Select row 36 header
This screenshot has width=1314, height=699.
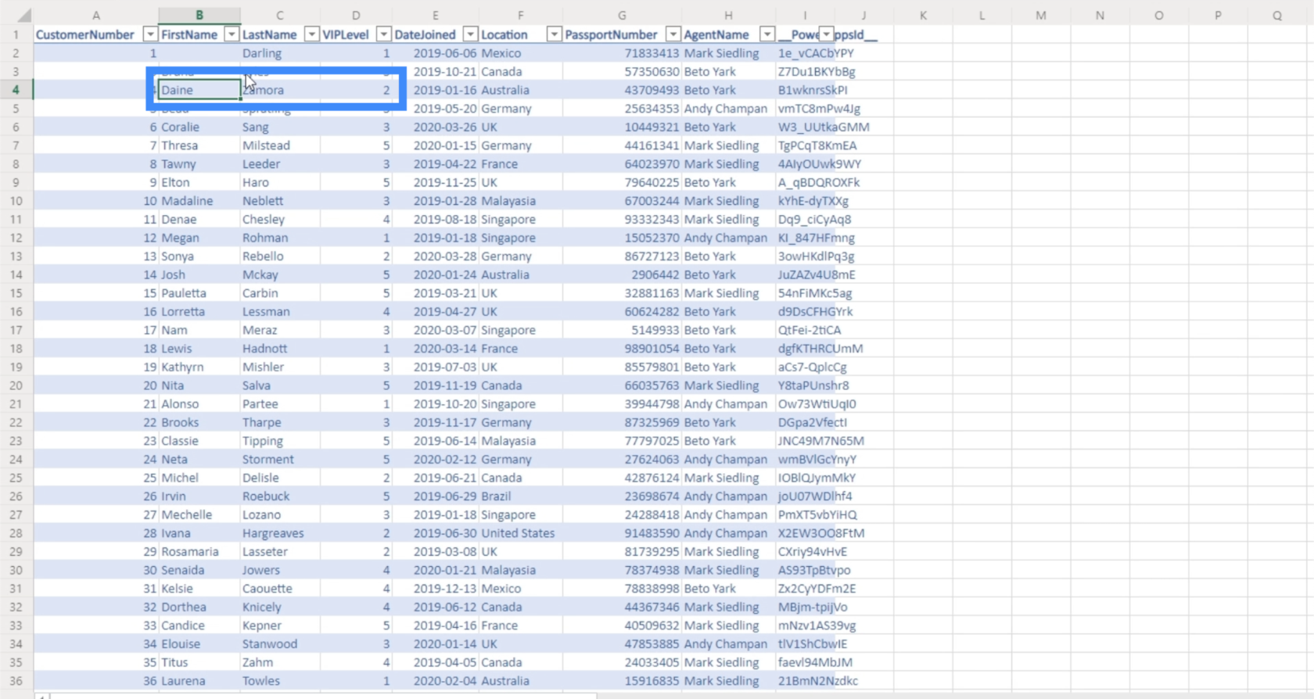click(x=16, y=681)
